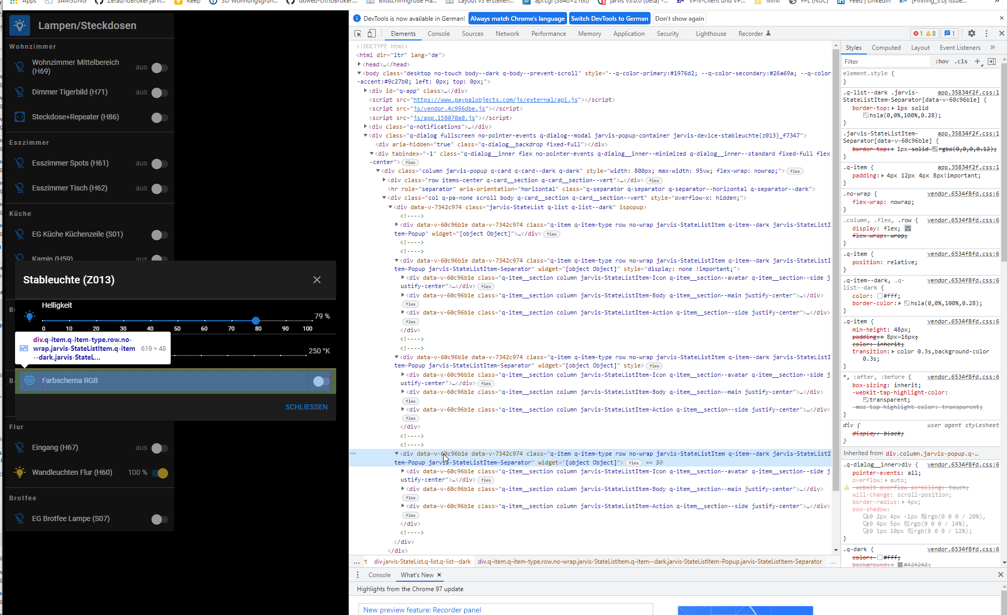Click the Wohnzimmer Mittelbereich lamp-off icon

pos(20,67)
